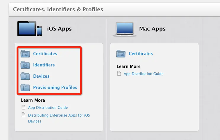
Task: Click the MacBook Mac Apps icon
Action: (125, 29)
